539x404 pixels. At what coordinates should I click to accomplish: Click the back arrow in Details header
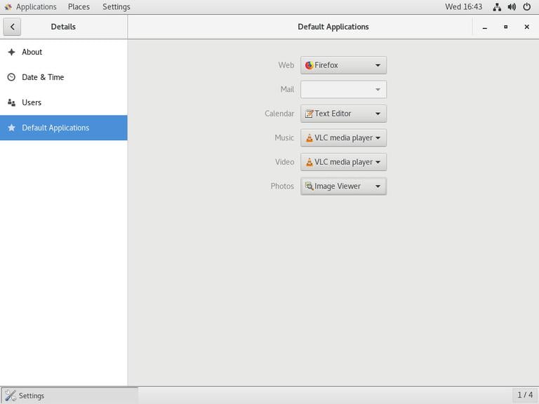12,27
